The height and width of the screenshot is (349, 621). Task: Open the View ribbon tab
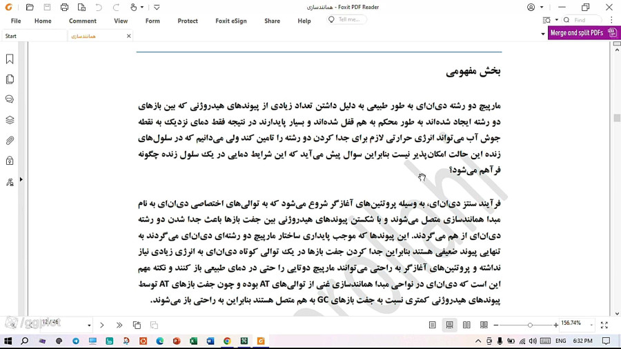121,21
